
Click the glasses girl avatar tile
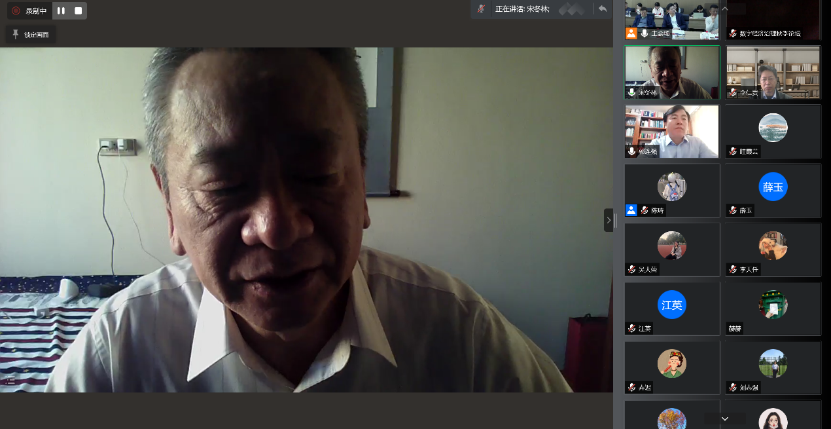[x=773, y=415]
